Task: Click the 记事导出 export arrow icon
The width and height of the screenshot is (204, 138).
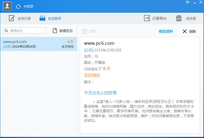Action: 147,18
